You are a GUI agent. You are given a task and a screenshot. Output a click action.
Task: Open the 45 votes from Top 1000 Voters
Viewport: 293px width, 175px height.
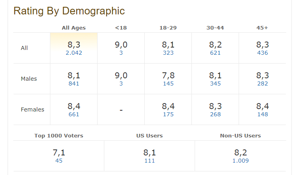59,161
